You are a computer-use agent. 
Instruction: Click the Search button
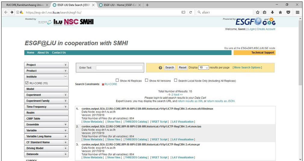coord(170,68)
